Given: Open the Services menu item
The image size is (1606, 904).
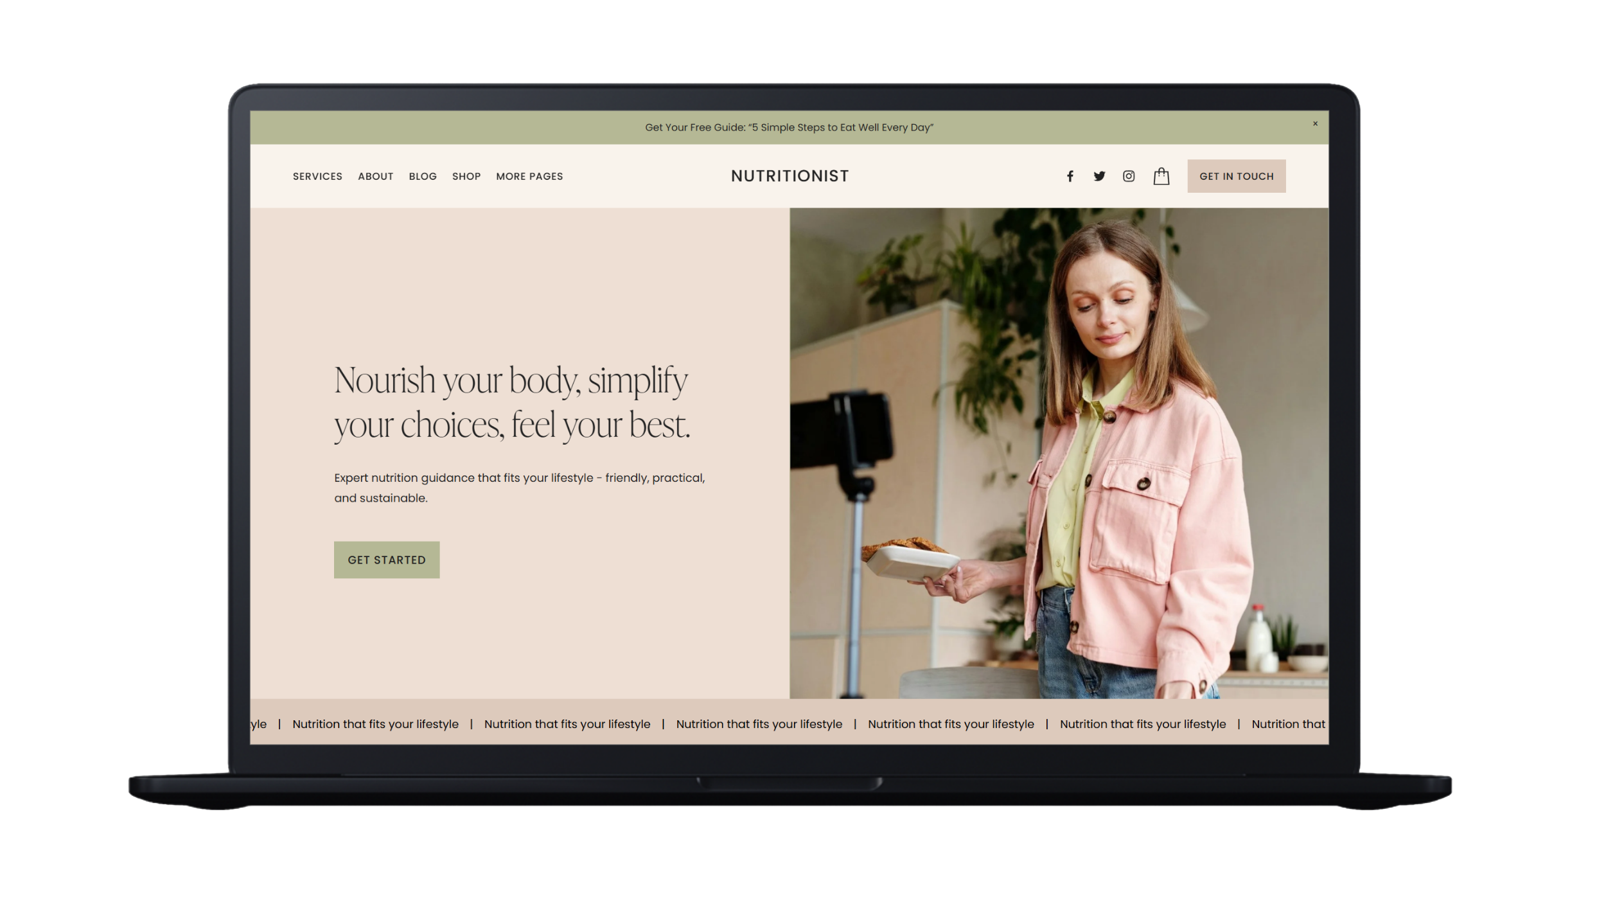Looking at the screenshot, I should coord(317,176).
